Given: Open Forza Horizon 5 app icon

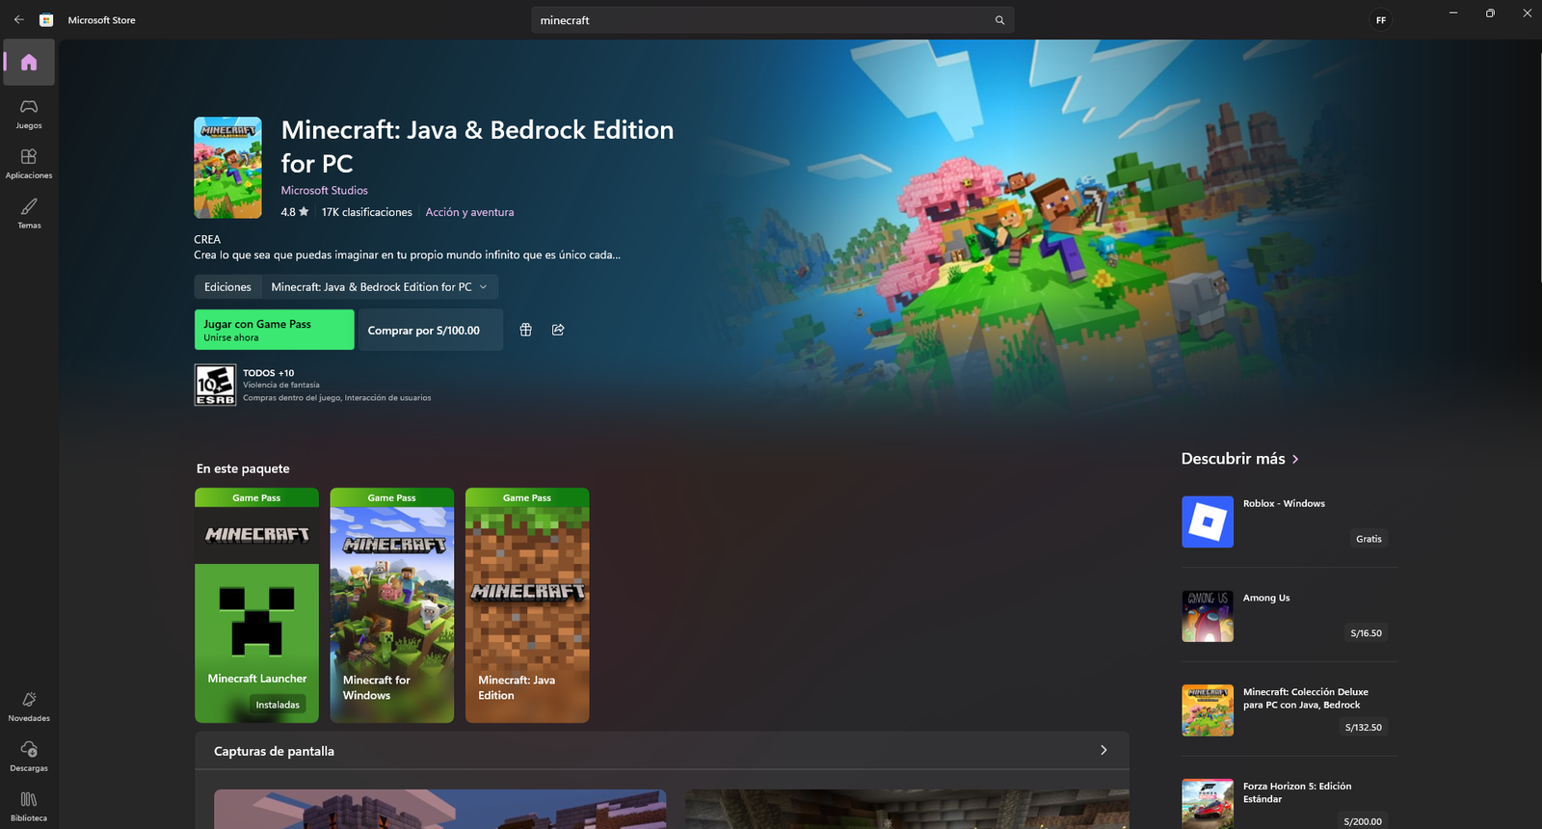Looking at the screenshot, I should (x=1208, y=804).
